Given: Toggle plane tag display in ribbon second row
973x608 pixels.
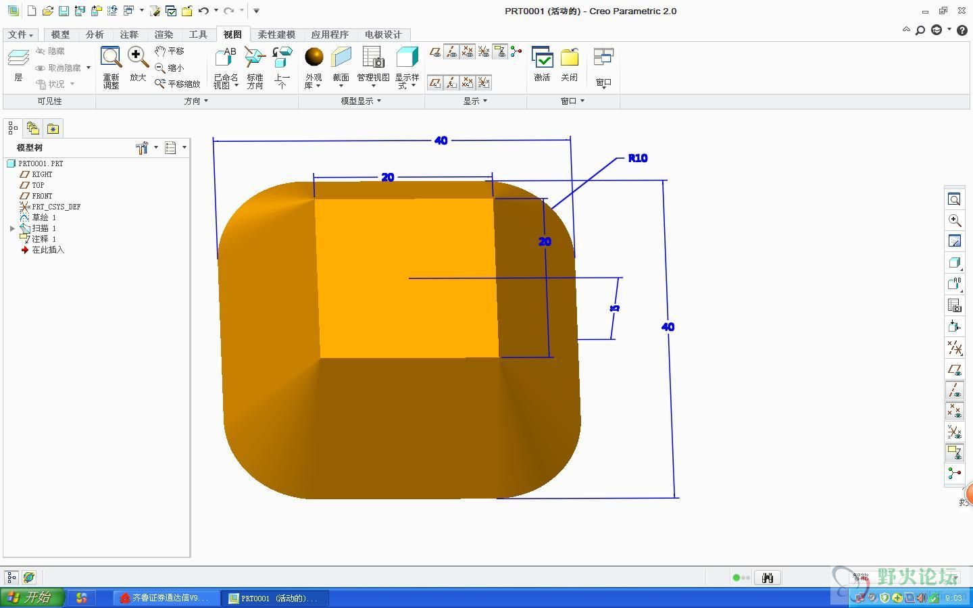Looking at the screenshot, I should tap(435, 82).
